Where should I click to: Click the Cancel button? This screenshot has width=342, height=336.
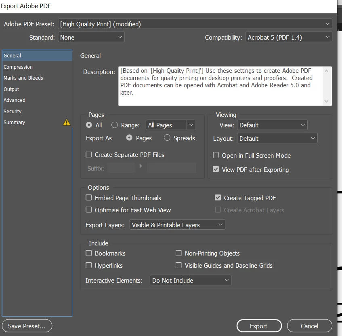[310, 326]
